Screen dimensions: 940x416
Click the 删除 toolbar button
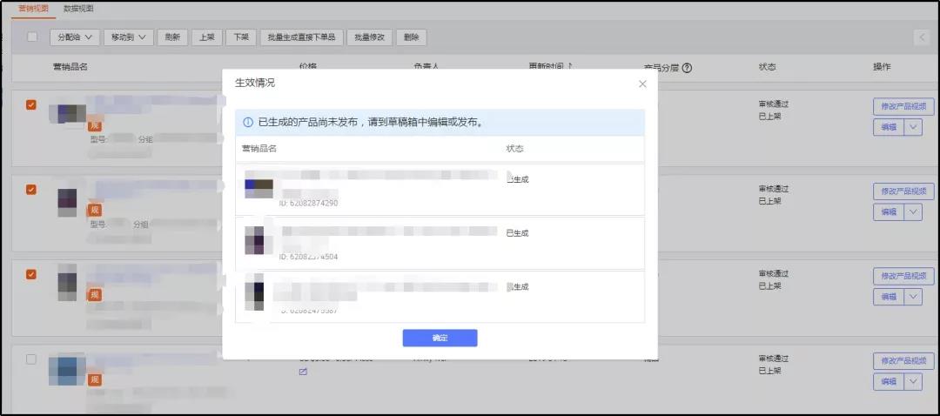tap(411, 37)
